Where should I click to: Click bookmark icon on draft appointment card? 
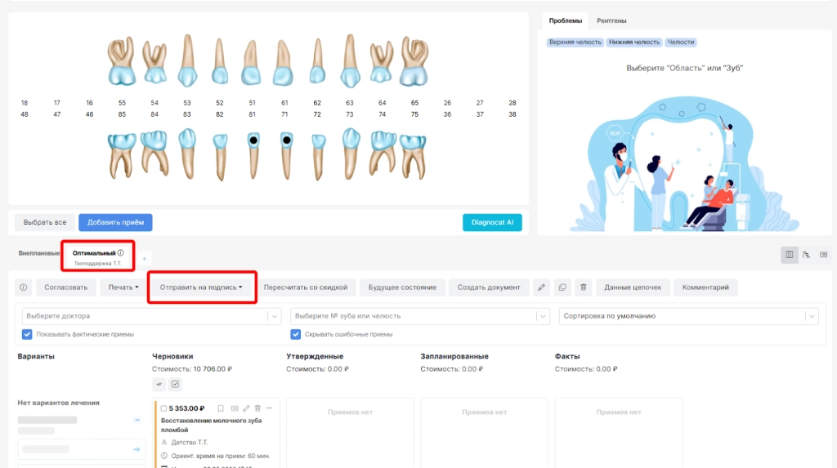[x=221, y=408]
